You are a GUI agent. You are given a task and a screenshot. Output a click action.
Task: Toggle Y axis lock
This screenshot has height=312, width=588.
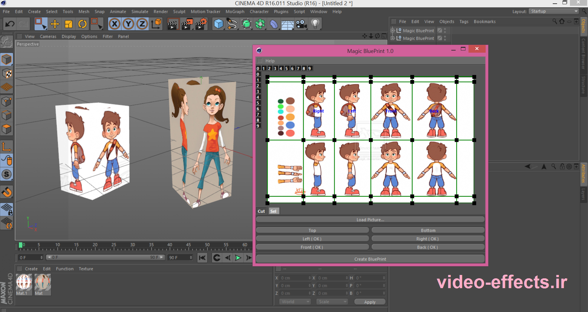(x=128, y=24)
